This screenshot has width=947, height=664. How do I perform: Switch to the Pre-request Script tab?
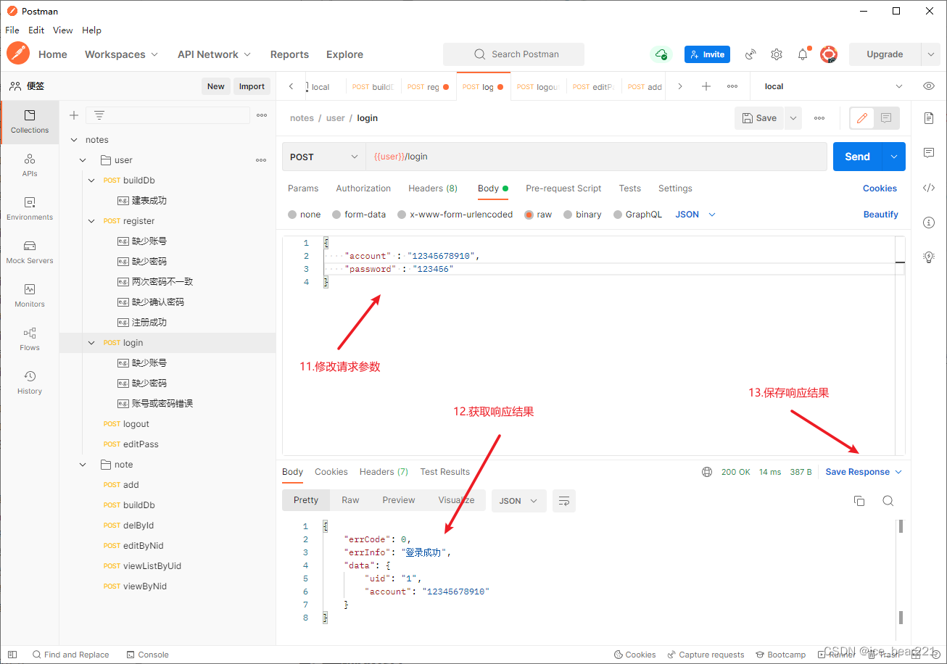pyautogui.click(x=563, y=188)
